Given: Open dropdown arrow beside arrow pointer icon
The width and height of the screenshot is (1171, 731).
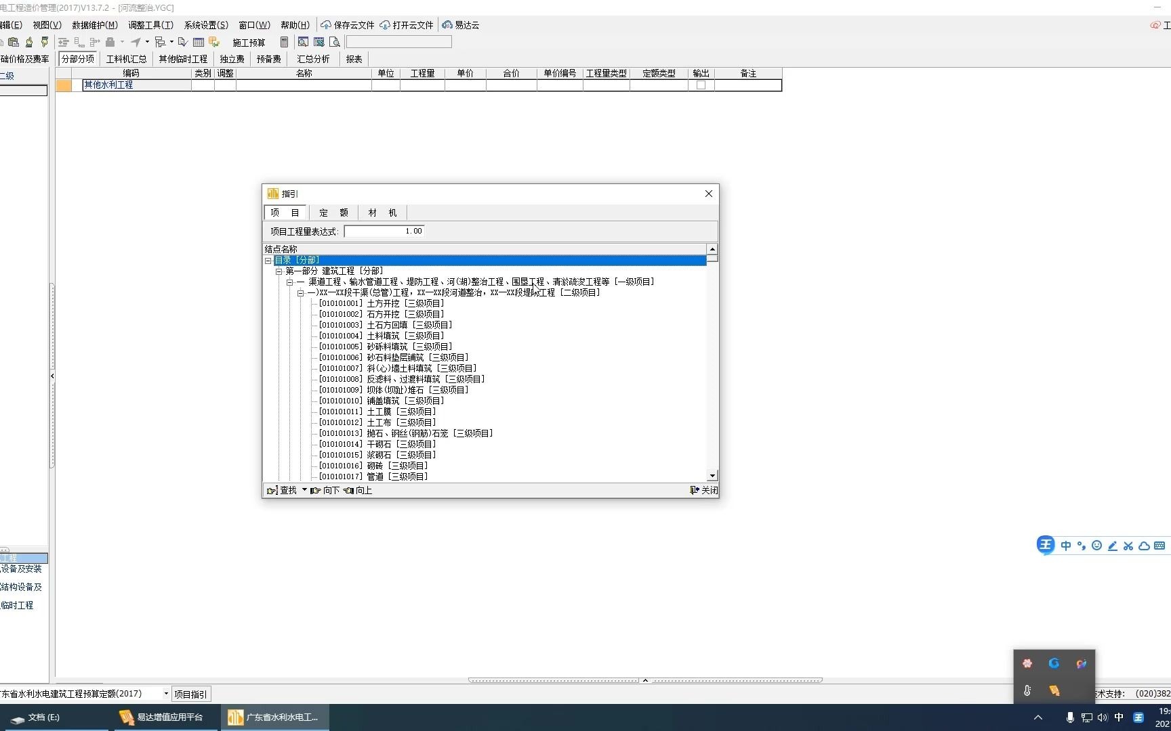Looking at the screenshot, I should [x=147, y=42].
